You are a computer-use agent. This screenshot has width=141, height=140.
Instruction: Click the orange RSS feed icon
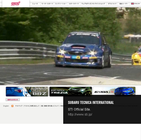(x=12, y=106)
